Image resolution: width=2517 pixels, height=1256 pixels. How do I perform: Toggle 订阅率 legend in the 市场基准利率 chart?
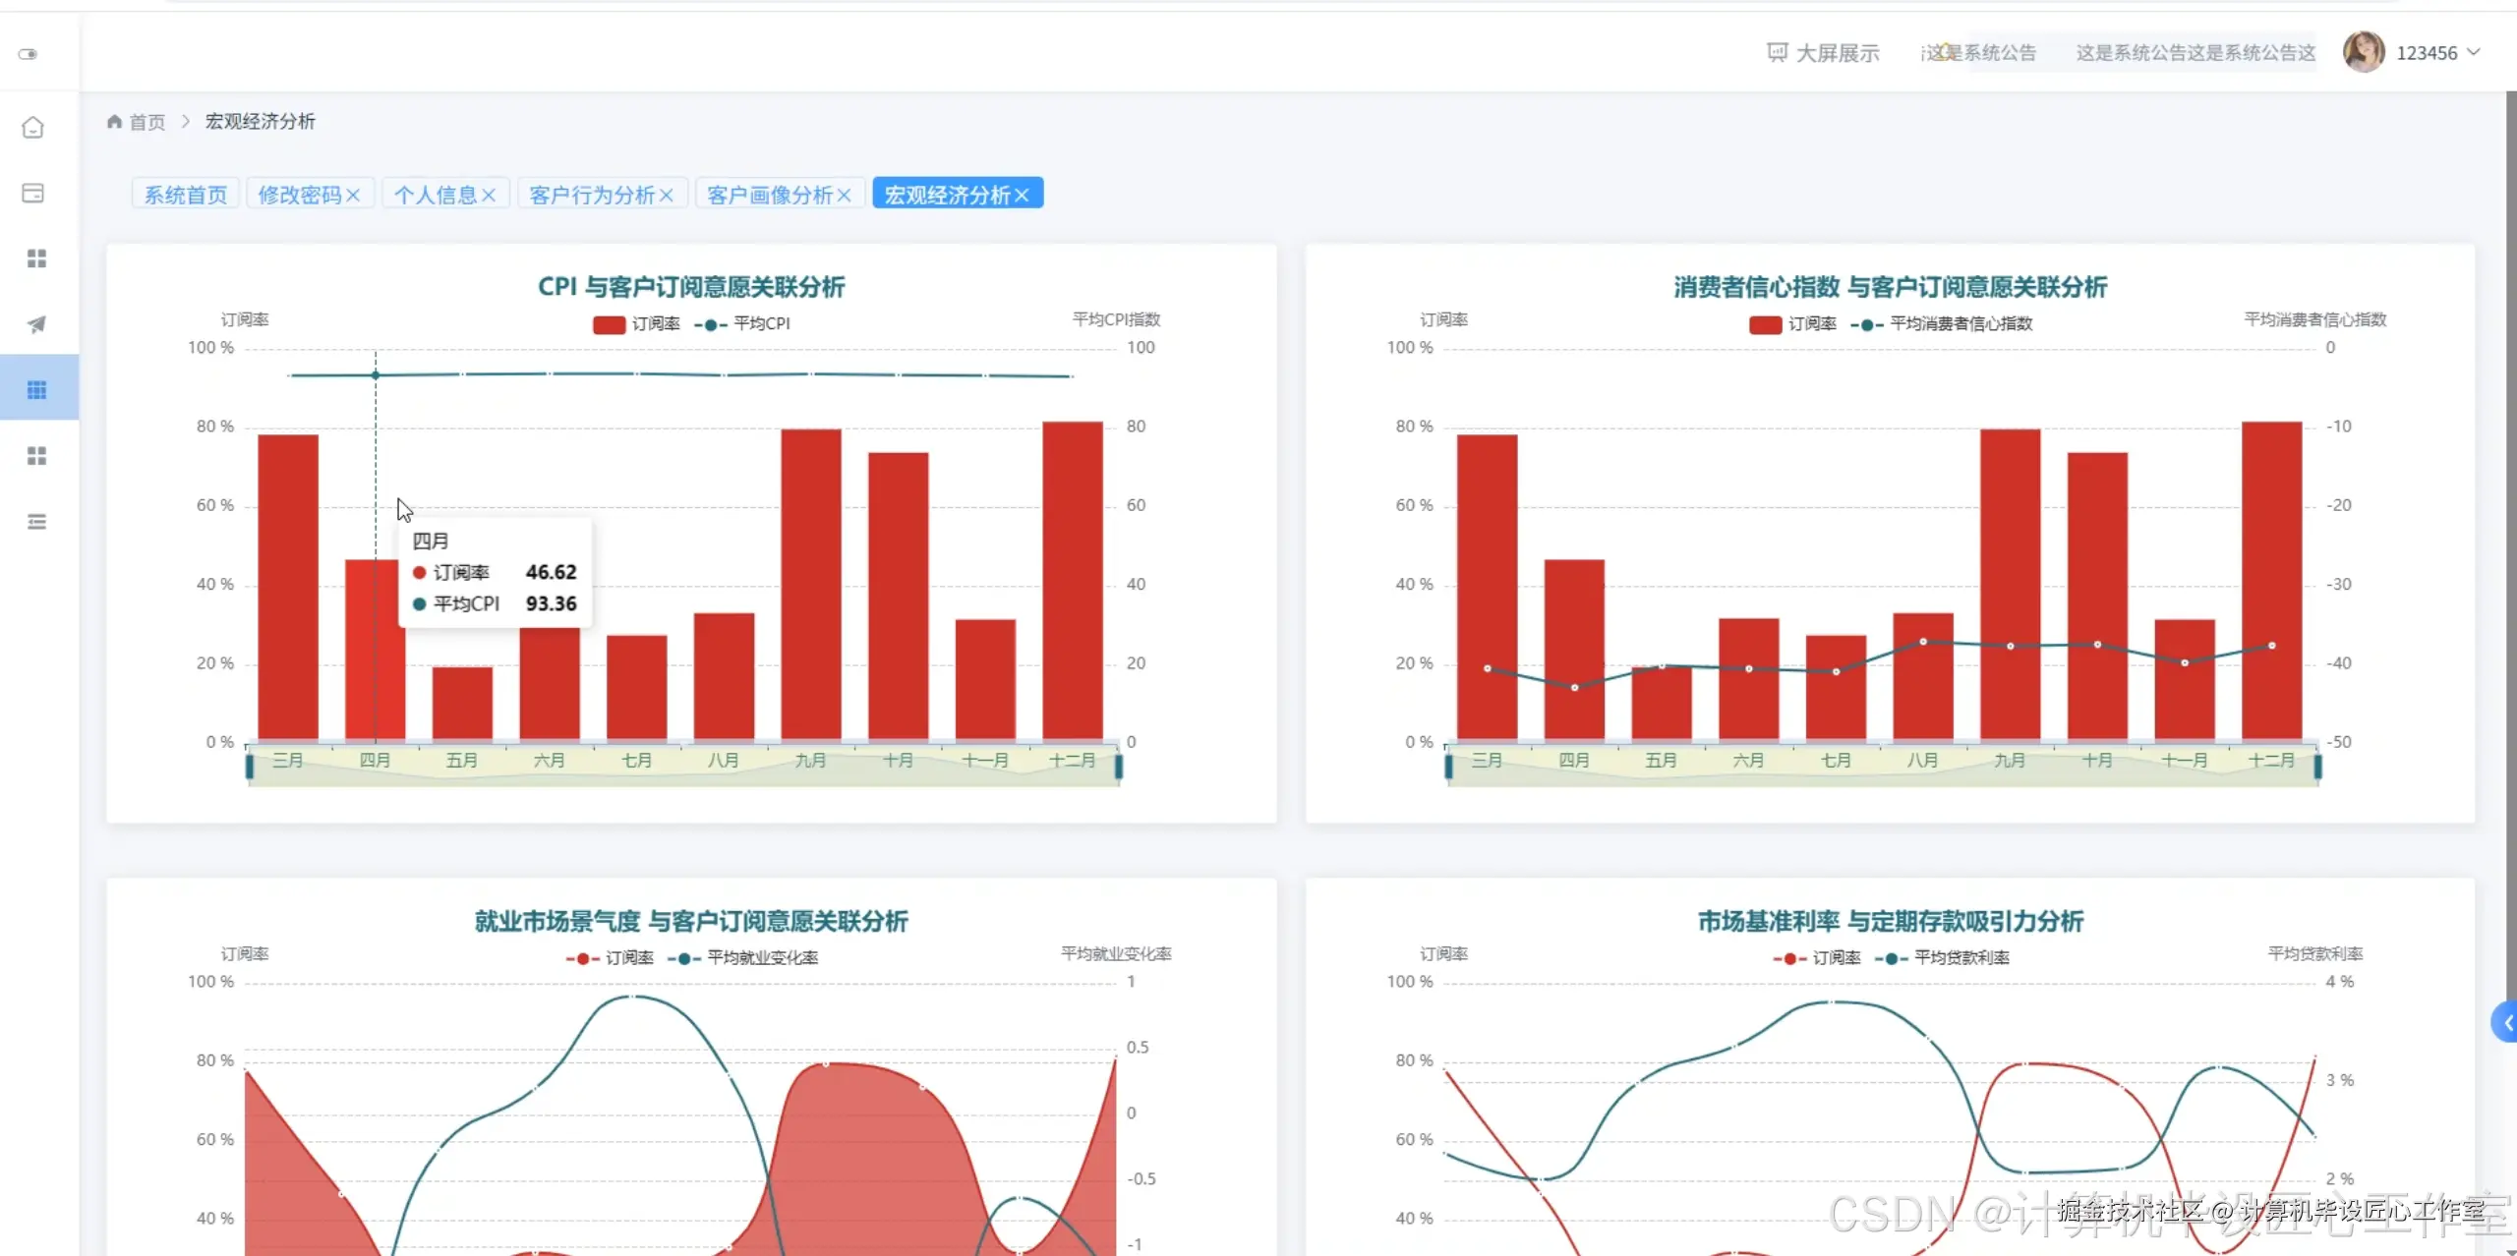click(1817, 958)
